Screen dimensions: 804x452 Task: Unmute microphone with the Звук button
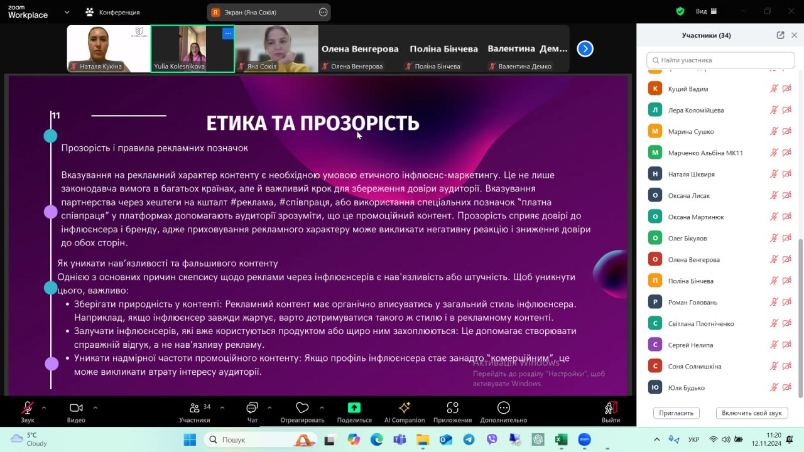[27, 411]
